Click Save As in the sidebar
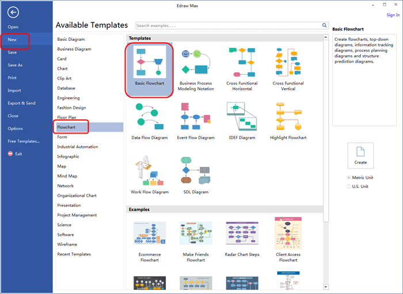Image resolution: width=403 pixels, height=294 pixels. tap(15, 65)
